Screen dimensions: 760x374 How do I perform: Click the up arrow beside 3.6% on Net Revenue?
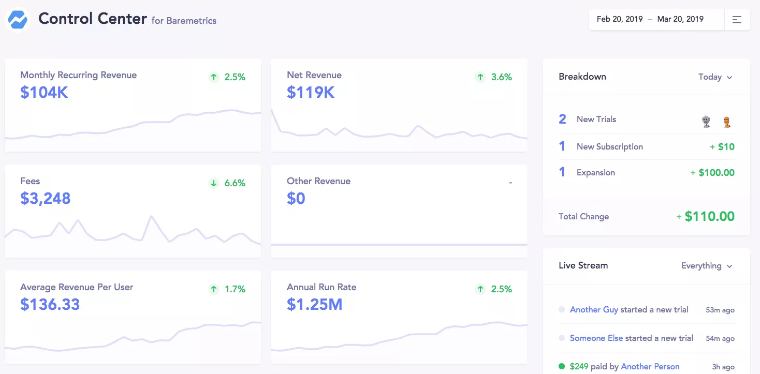tap(480, 77)
